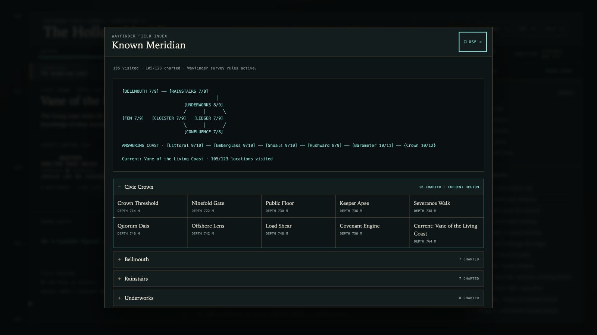Click the plus icon beside Bellmouth
This screenshot has width=597, height=335.
(119, 259)
